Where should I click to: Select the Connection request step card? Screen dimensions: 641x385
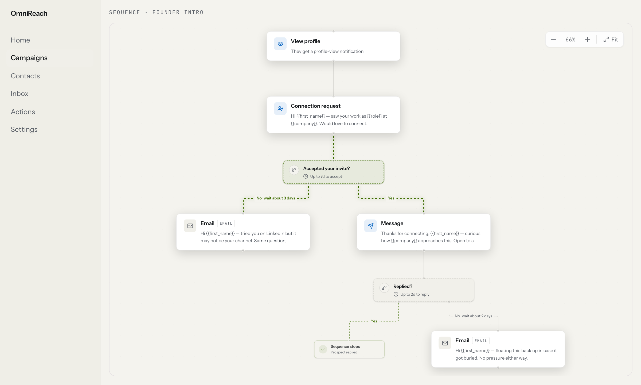click(x=333, y=115)
